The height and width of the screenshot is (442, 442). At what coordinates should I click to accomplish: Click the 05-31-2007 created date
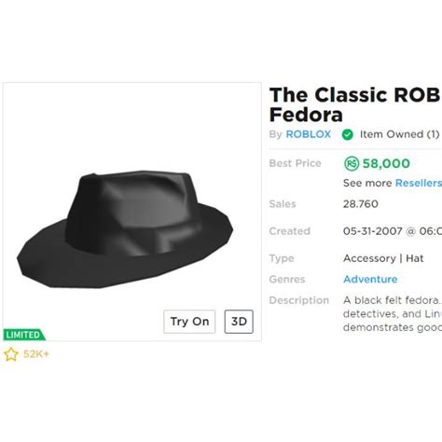coord(373,231)
